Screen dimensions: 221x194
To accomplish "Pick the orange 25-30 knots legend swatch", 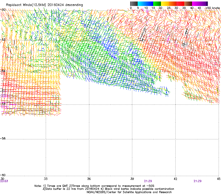I will tap(173, 4).
